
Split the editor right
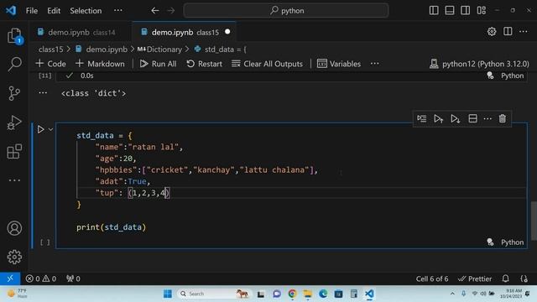(508, 32)
